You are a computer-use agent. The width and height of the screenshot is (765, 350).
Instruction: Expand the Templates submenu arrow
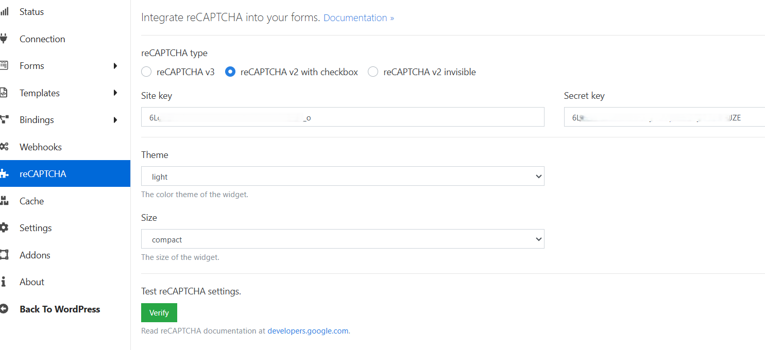pyautogui.click(x=115, y=93)
